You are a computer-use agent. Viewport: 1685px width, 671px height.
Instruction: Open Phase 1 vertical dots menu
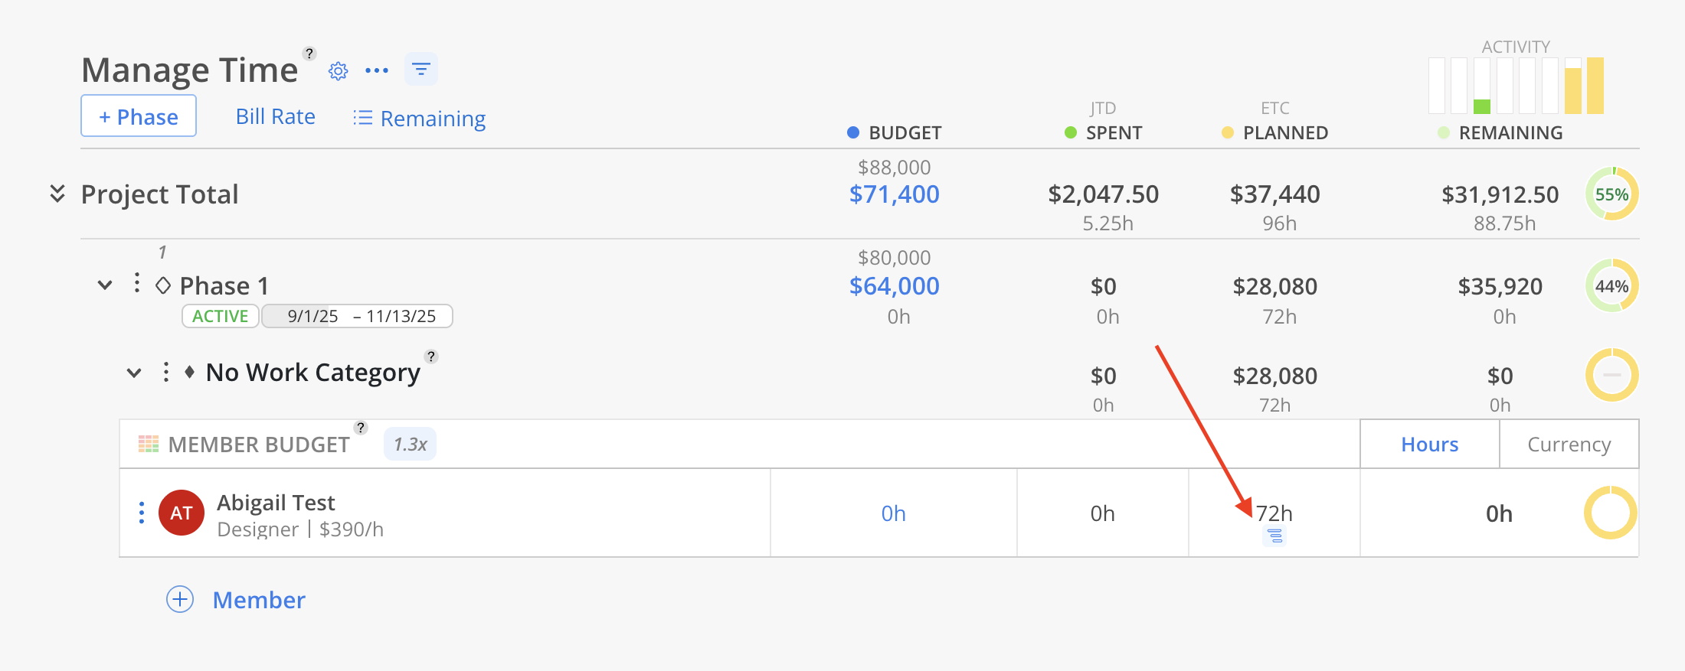click(137, 283)
